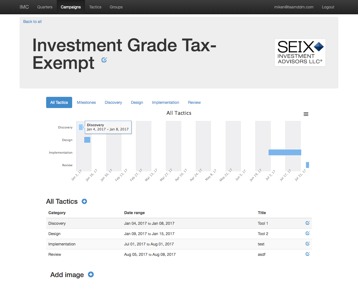Click the SEIX Investment Advisors logo
This screenshot has height=281, width=358.
point(300,53)
